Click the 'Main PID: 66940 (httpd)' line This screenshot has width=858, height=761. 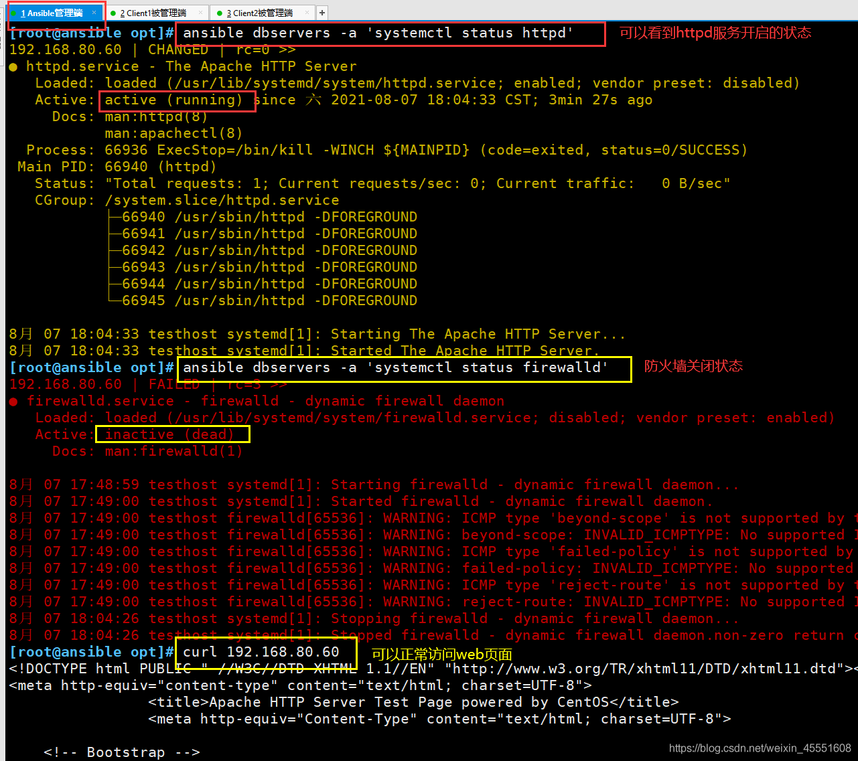click(117, 167)
